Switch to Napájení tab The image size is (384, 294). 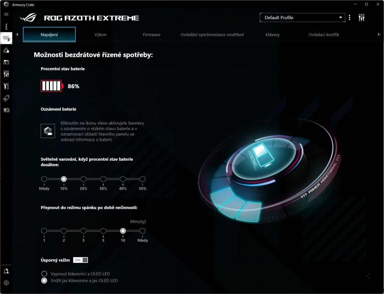point(49,34)
